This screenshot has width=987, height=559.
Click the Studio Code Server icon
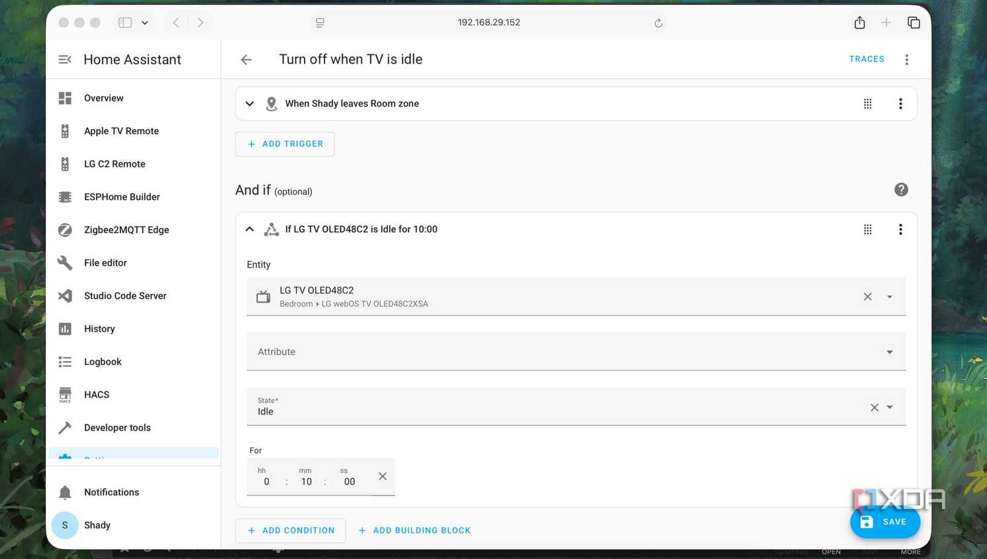tap(65, 296)
